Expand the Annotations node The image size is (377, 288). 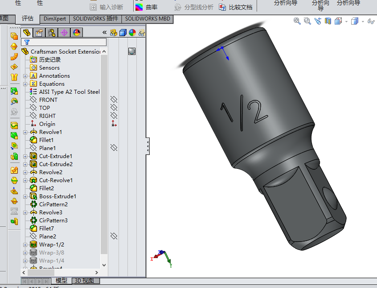point(25,76)
